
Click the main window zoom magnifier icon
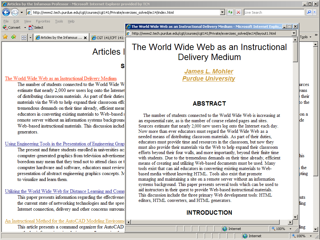tap(294, 236)
